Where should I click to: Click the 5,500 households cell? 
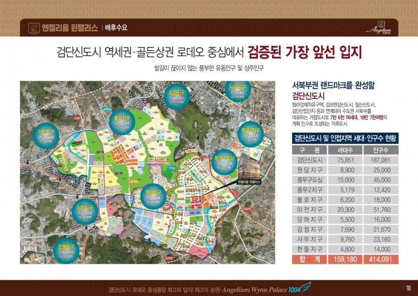345,219
